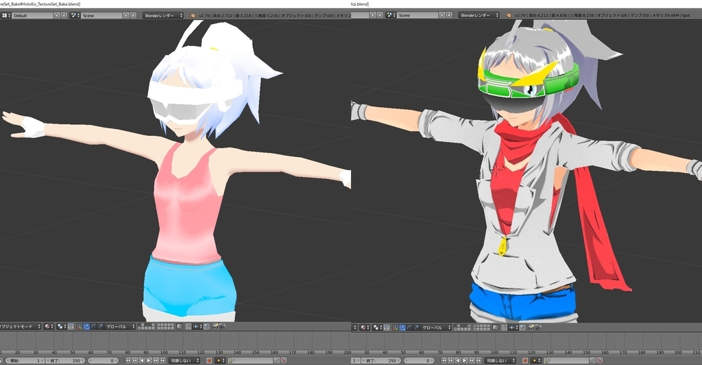Enable rotate manipulator in right viewport
The image size is (702, 365).
click(409, 328)
